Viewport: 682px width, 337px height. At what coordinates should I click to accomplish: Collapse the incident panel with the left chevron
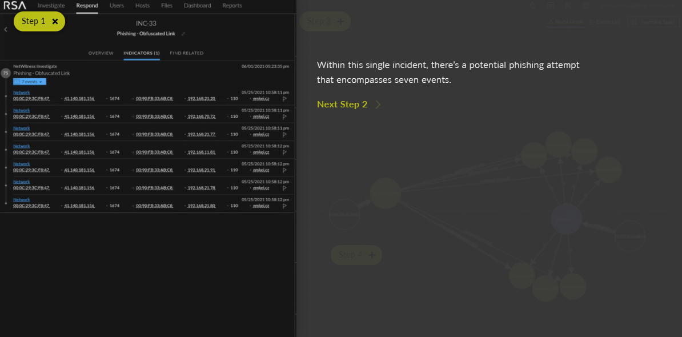pyautogui.click(x=5, y=29)
